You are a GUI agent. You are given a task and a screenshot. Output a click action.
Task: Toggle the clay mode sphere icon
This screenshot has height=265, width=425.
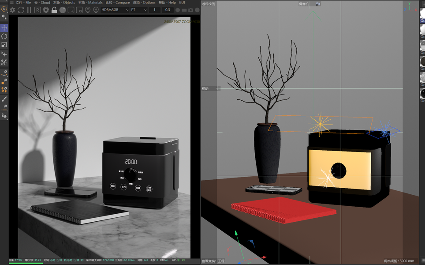tap(63, 10)
